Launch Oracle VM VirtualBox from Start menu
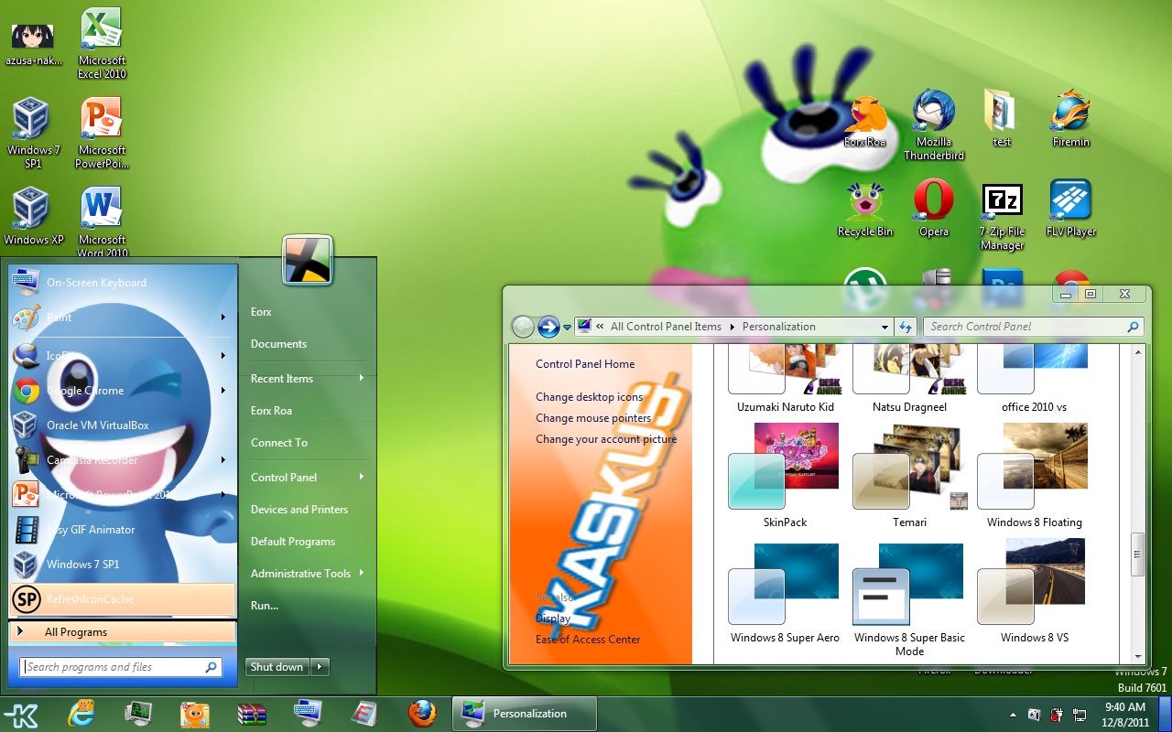The width and height of the screenshot is (1172, 732). [x=123, y=425]
